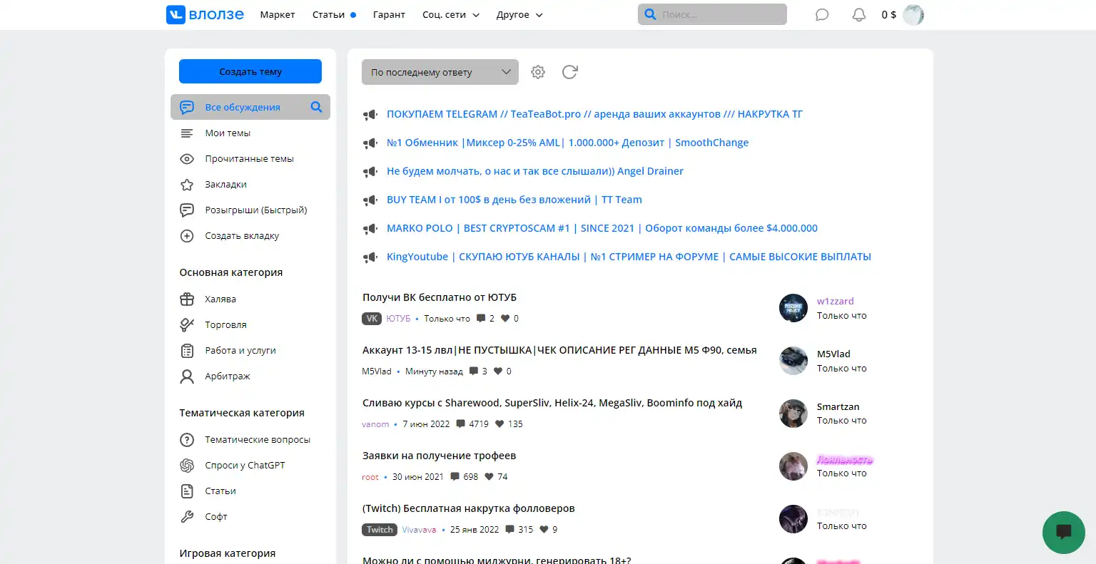Expand the Соц. сети menu

click(451, 15)
